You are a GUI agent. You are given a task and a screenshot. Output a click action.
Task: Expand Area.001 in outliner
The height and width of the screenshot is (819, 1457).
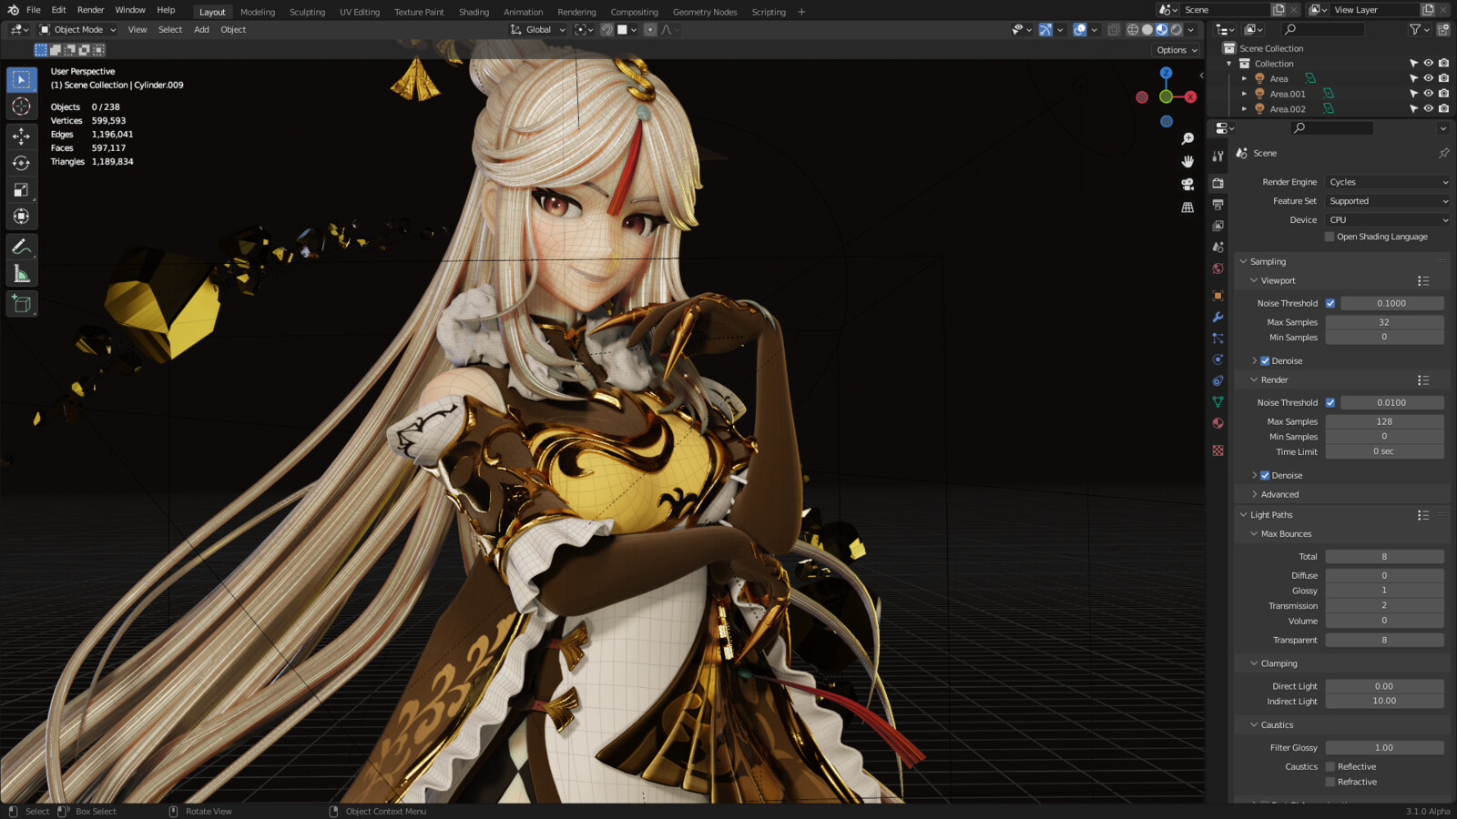pyautogui.click(x=1244, y=94)
